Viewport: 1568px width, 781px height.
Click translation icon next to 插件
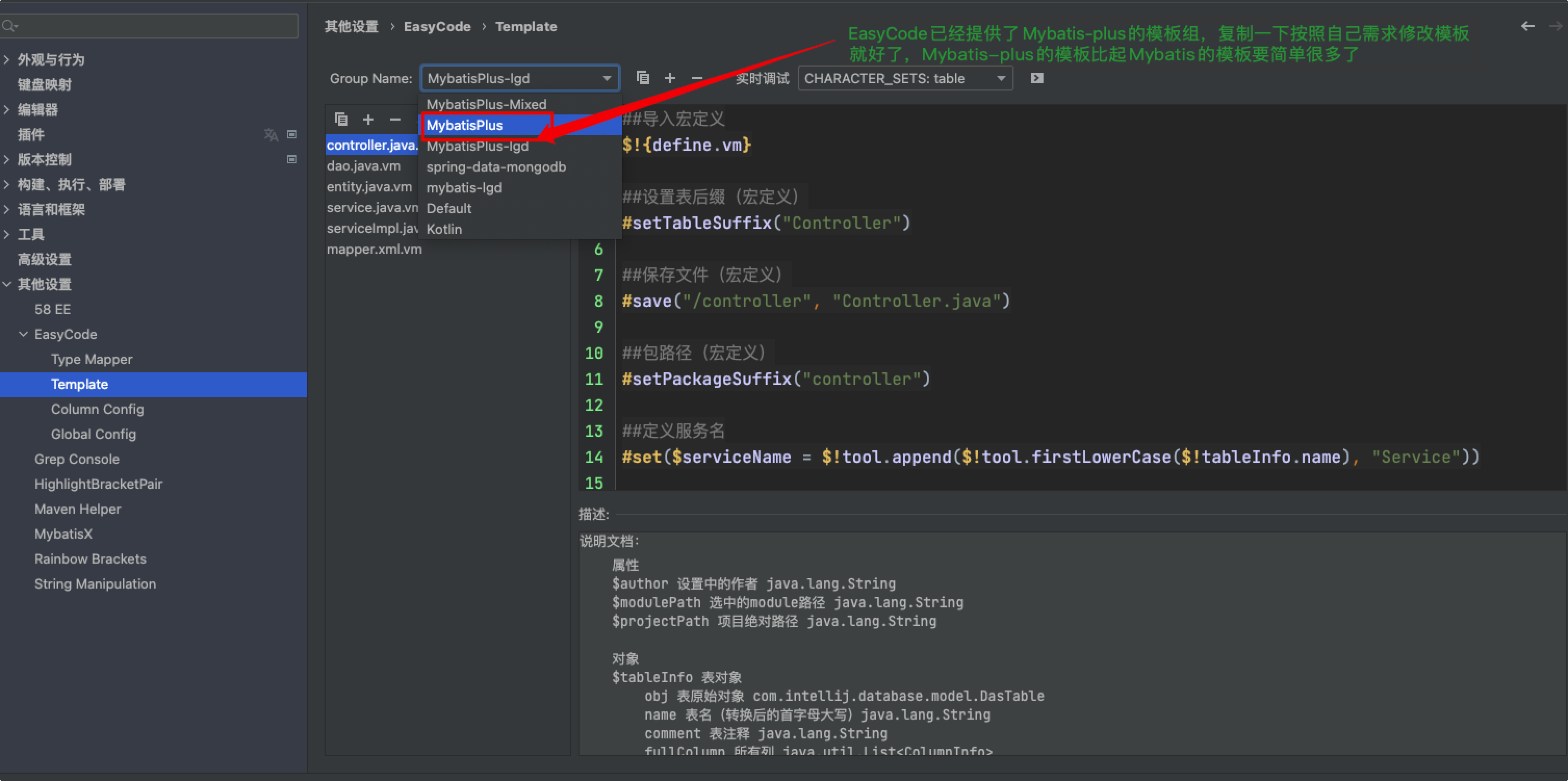pyautogui.click(x=271, y=135)
